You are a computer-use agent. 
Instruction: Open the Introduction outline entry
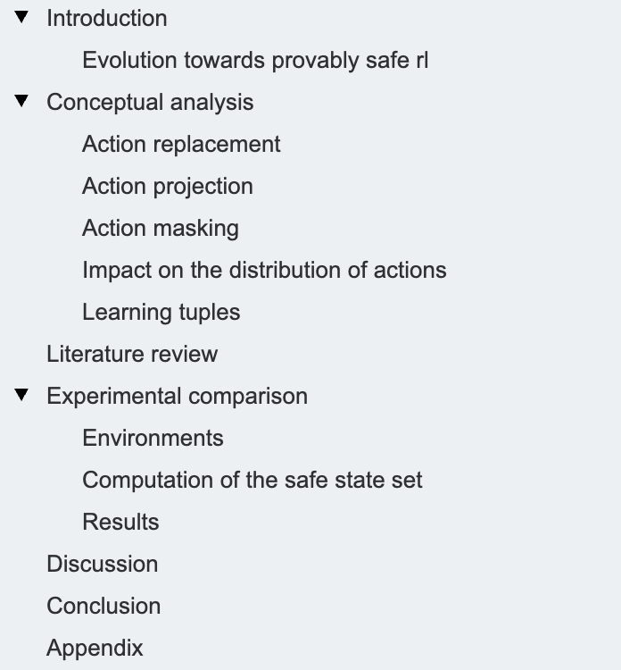pos(107,19)
